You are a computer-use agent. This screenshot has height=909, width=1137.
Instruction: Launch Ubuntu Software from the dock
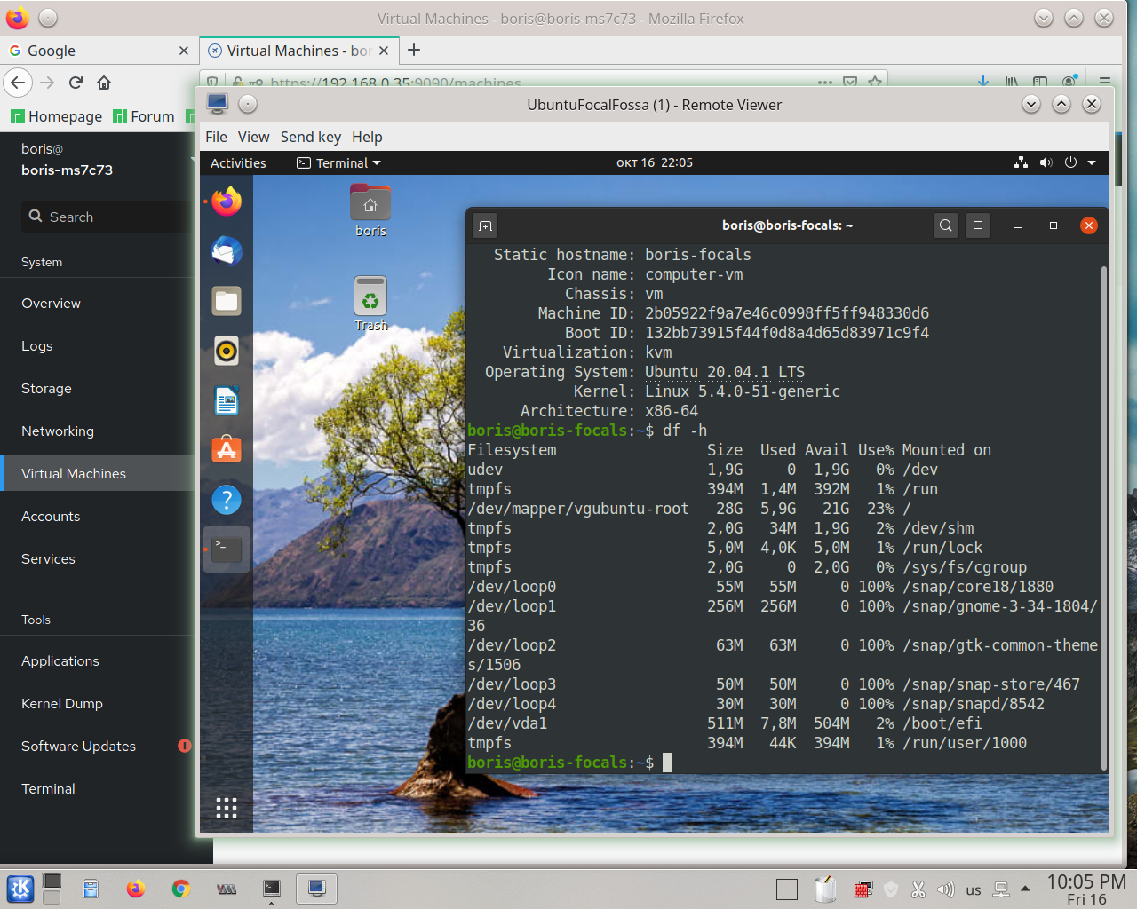[226, 450]
